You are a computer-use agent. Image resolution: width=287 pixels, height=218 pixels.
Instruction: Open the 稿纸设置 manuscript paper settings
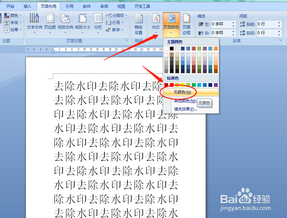tap(138, 24)
